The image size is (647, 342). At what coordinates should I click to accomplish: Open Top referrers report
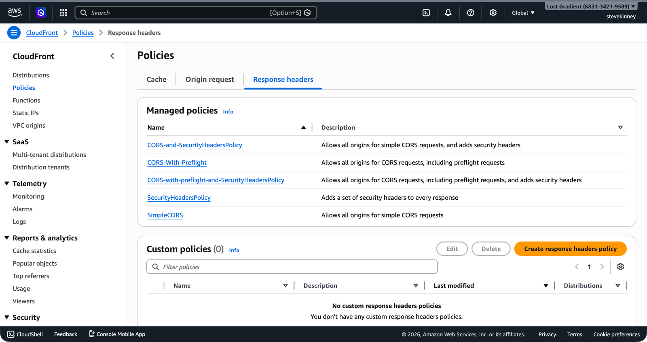[x=31, y=276]
